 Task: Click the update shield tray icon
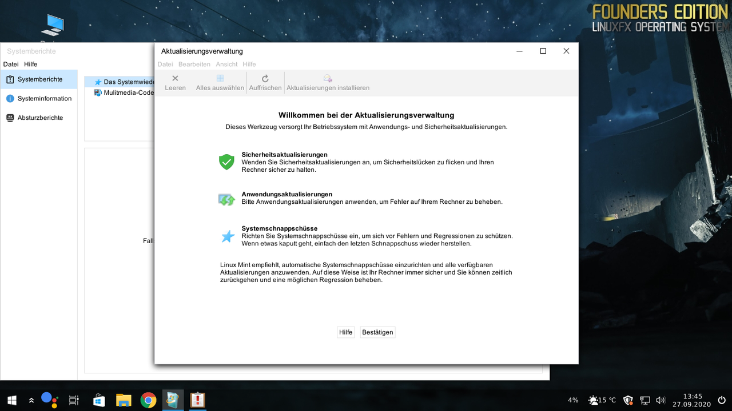[628, 400]
